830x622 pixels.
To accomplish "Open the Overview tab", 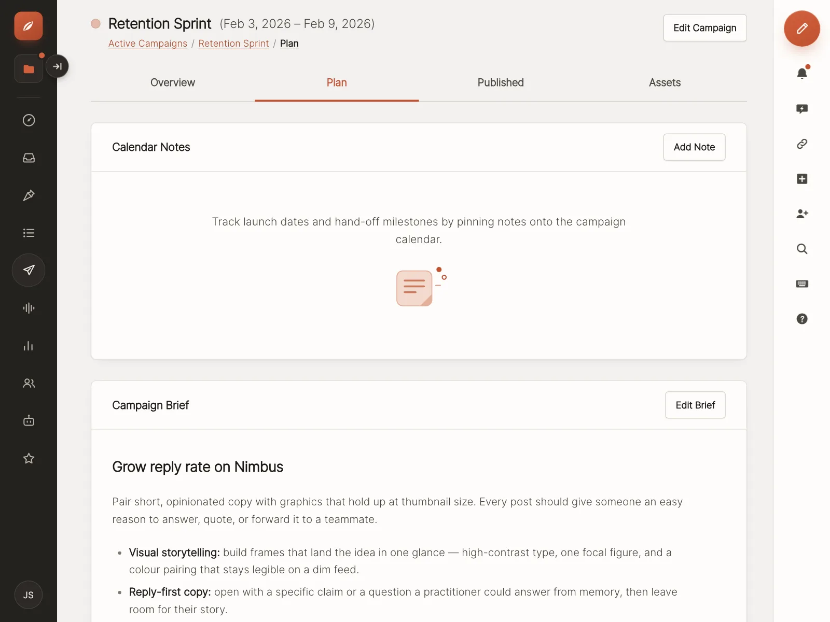I will [x=173, y=82].
